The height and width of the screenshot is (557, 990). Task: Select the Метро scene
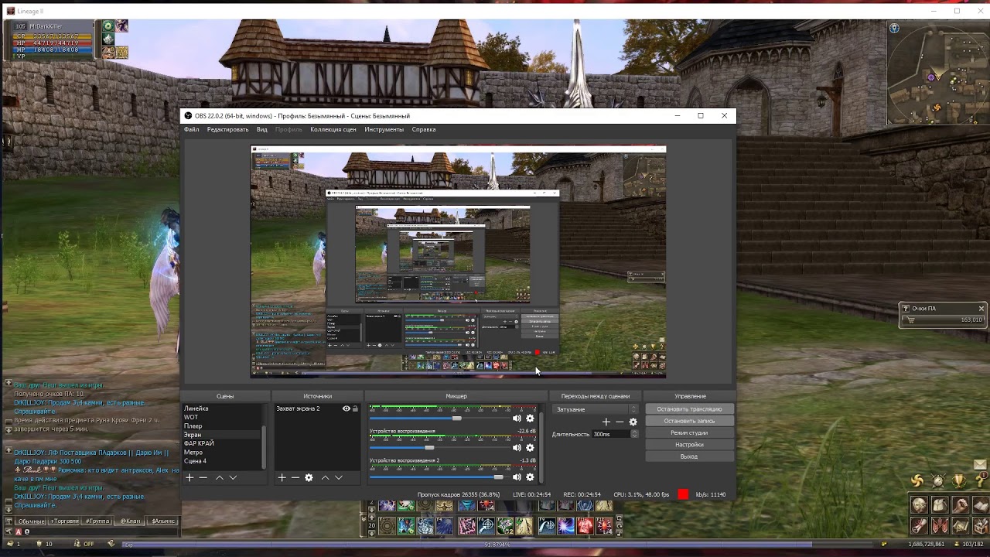coord(222,453)
